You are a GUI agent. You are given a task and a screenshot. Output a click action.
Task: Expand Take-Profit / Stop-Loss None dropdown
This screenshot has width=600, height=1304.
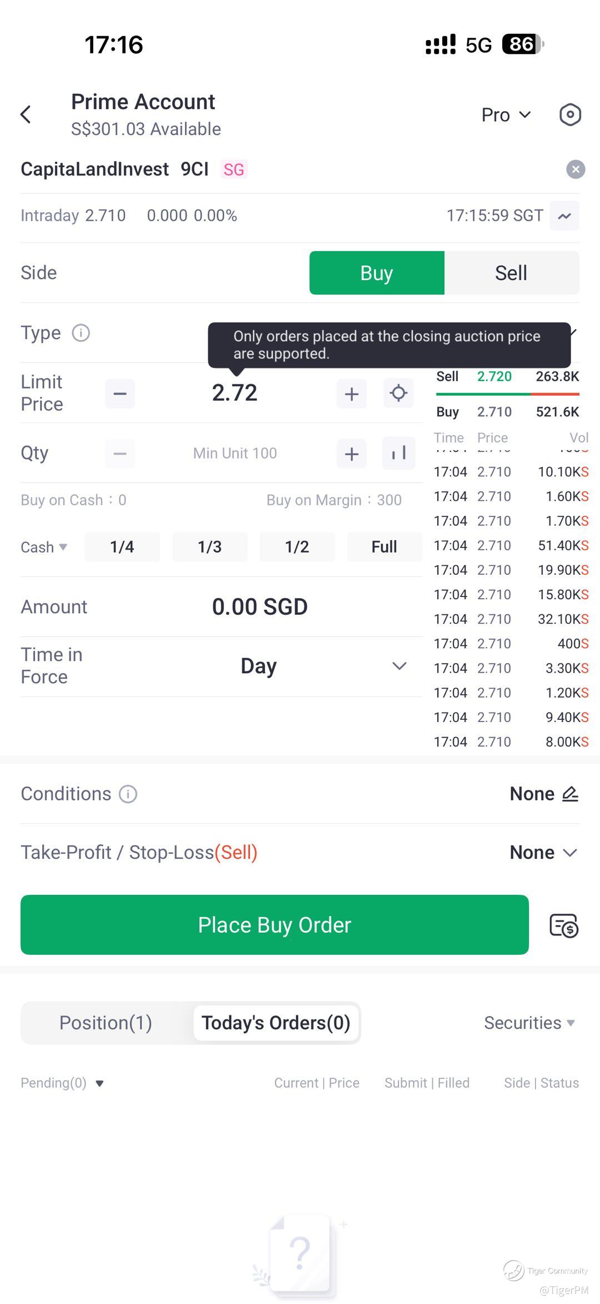click(544, 853)
